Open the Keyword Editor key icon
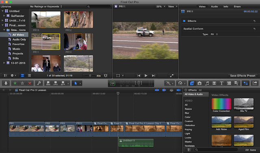This screenshot has height=153, width=260. [x=39, y=83]
